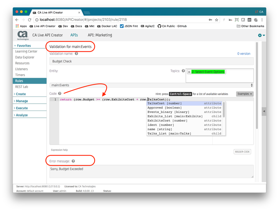Select Talks_List child from autocomplete

point(184,133)
